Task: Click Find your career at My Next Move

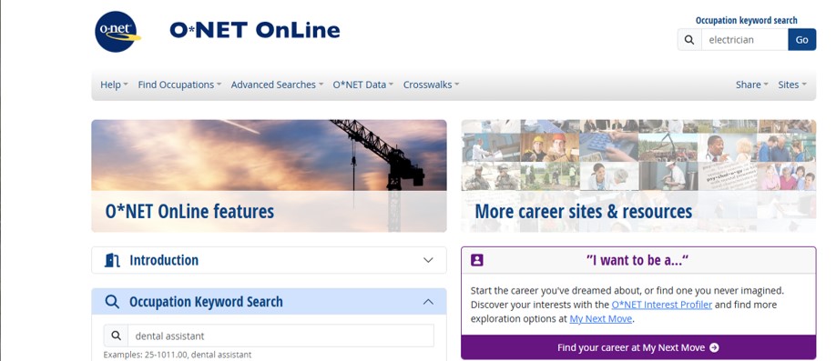Action: tap(638, 347)
